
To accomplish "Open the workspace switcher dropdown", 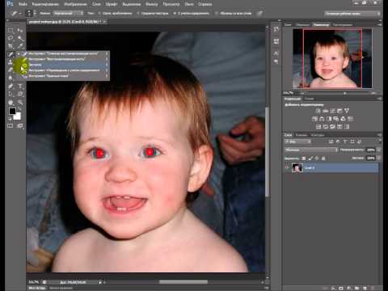I will tap(352, 14).
